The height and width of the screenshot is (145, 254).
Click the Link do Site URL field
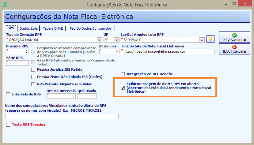(x=168, y=51)
